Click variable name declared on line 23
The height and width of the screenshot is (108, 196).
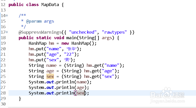(51, 65)
